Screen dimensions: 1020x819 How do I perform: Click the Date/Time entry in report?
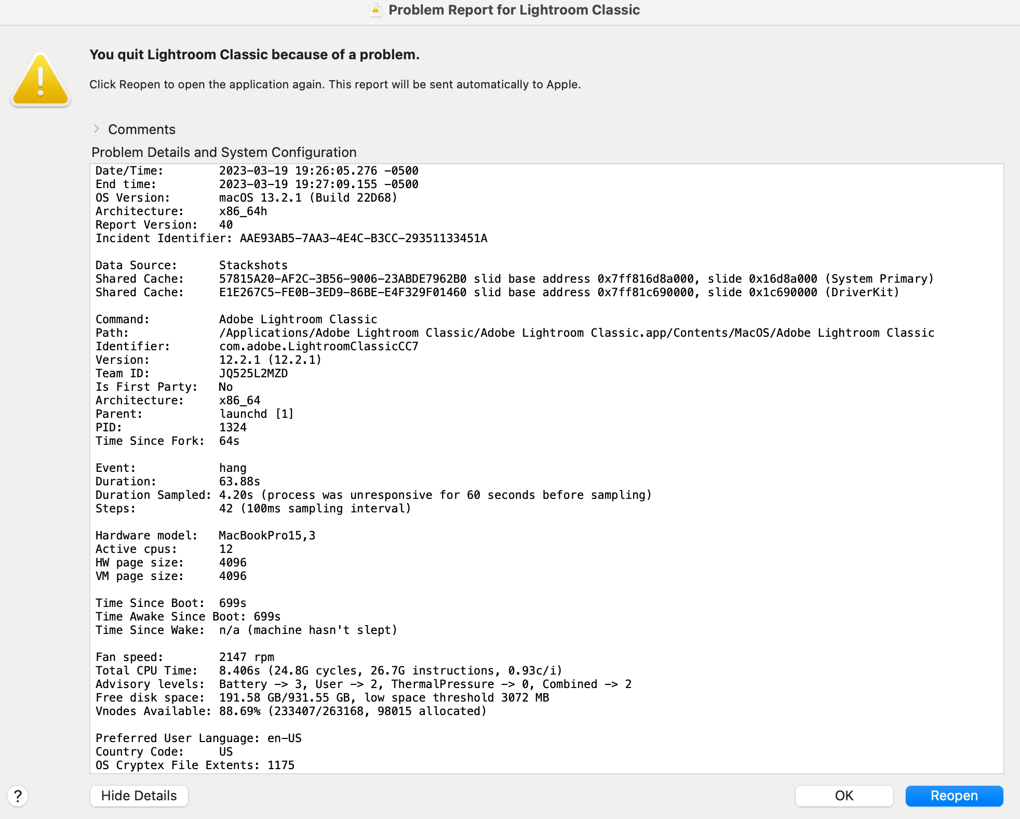pos(257,170)
